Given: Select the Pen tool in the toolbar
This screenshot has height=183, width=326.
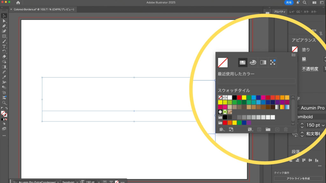Looking at the screenshot, I should [4, 26].
